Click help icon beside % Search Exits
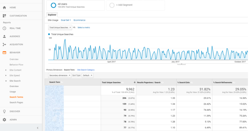The image size is (249, 131). pyautogui.click(x=192, y=82)
